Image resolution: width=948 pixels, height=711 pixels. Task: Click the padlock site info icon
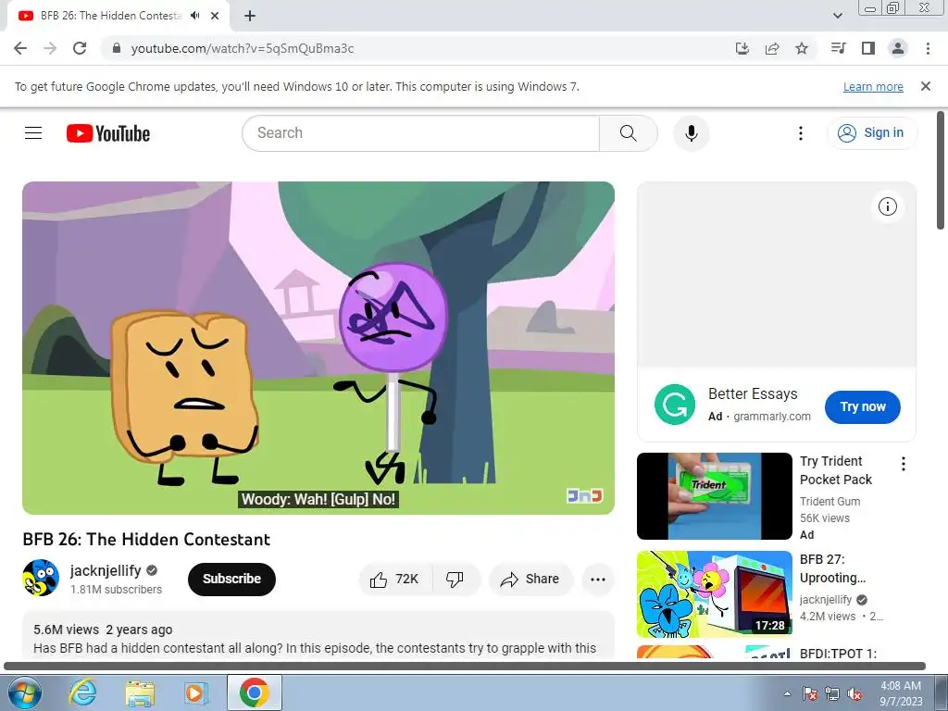pos(117,48)
